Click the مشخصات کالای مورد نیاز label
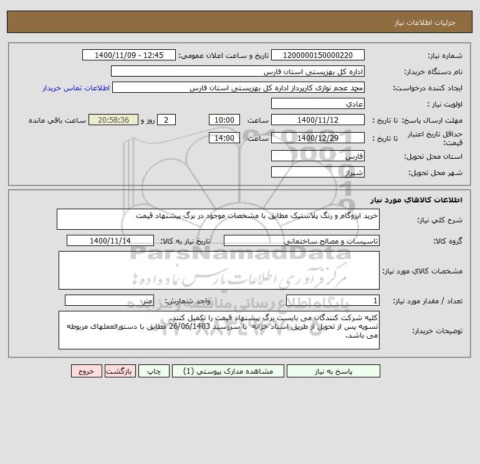Image resolution: width=480 pixels, height=464 pixels. (423, 271)
